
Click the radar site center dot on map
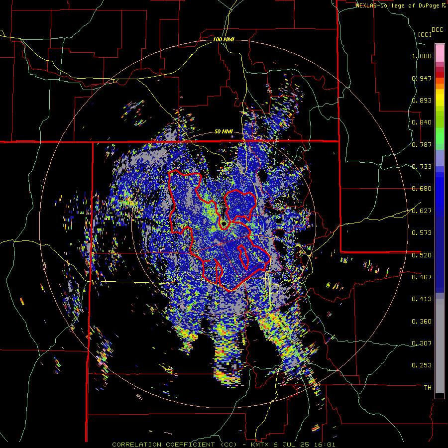click(x=224, y=224)
